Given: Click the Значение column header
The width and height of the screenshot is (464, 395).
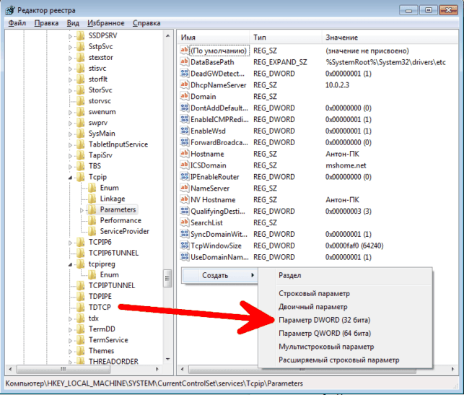Looking at the screenshot, I should tap(390, 38).
